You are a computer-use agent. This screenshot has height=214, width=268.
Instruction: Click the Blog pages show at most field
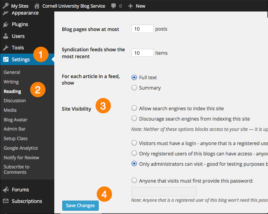(x=142, y=29)
